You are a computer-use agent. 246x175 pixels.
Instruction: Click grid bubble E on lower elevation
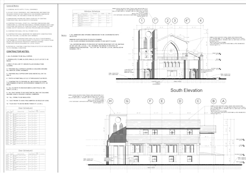tap(162, 101)
